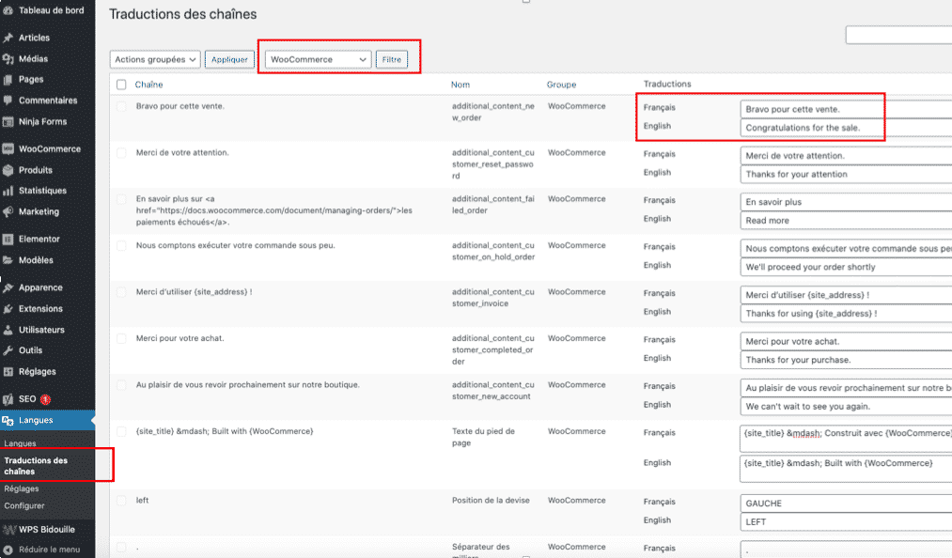
Task: Check the row checkbox for the 'left' string
Action: (x=119, y=501)
